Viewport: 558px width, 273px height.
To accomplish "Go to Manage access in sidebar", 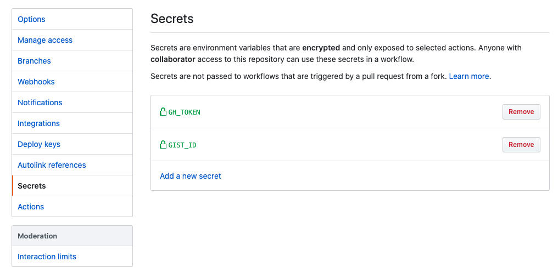I will pos(45,40).
